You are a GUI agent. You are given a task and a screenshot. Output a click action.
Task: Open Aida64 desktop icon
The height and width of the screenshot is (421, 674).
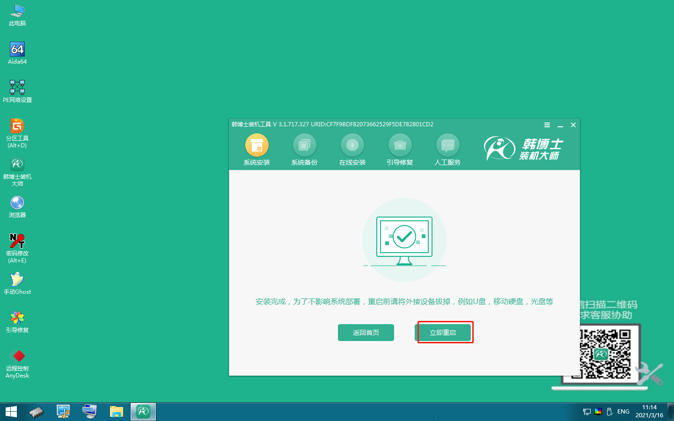(x=17, y=50)
